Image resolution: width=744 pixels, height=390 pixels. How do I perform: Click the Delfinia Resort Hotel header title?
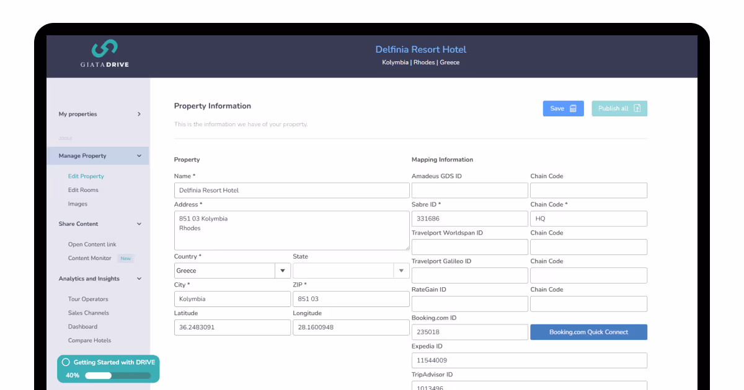(421, 50)
